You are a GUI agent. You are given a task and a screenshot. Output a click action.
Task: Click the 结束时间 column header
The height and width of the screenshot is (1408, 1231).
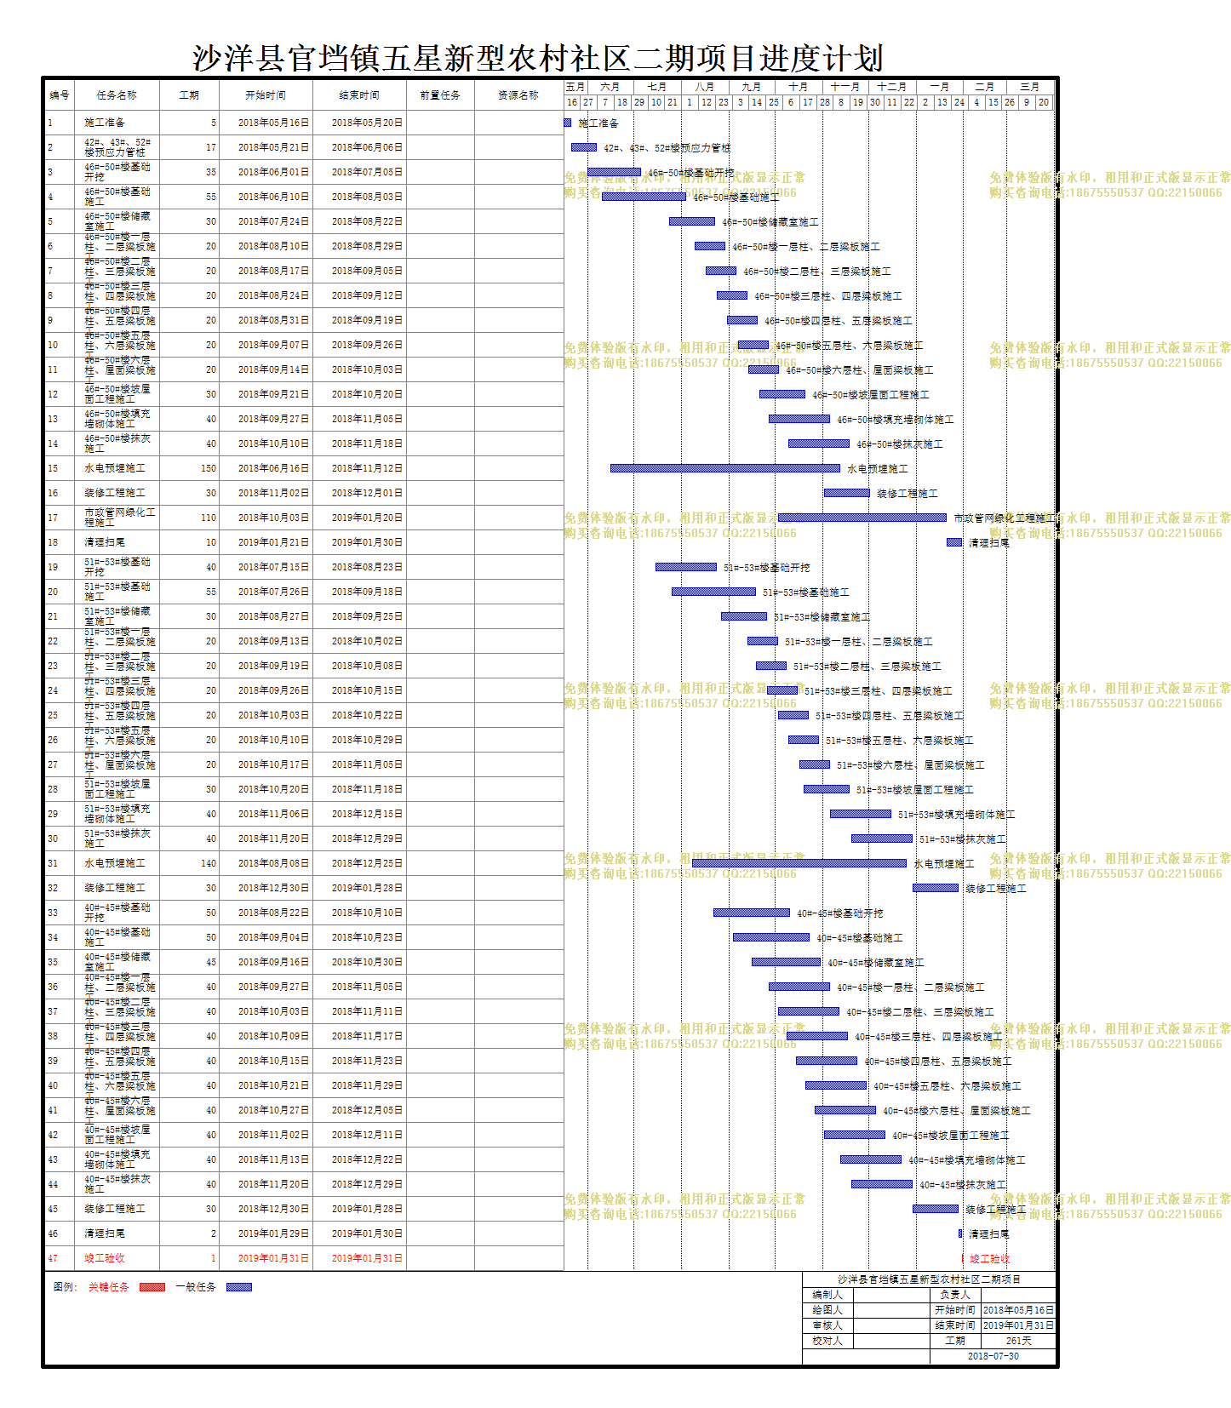tap(359, 94)
